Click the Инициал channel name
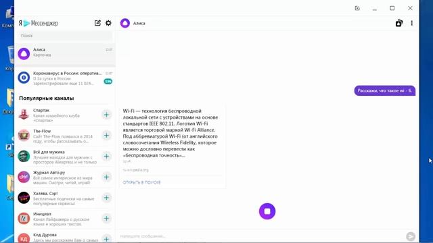This screenshot has width=433, height=243. (x=42, y=214)
